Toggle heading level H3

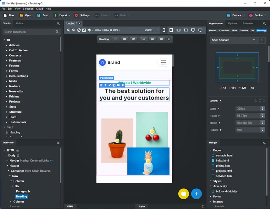click(134, 39)
